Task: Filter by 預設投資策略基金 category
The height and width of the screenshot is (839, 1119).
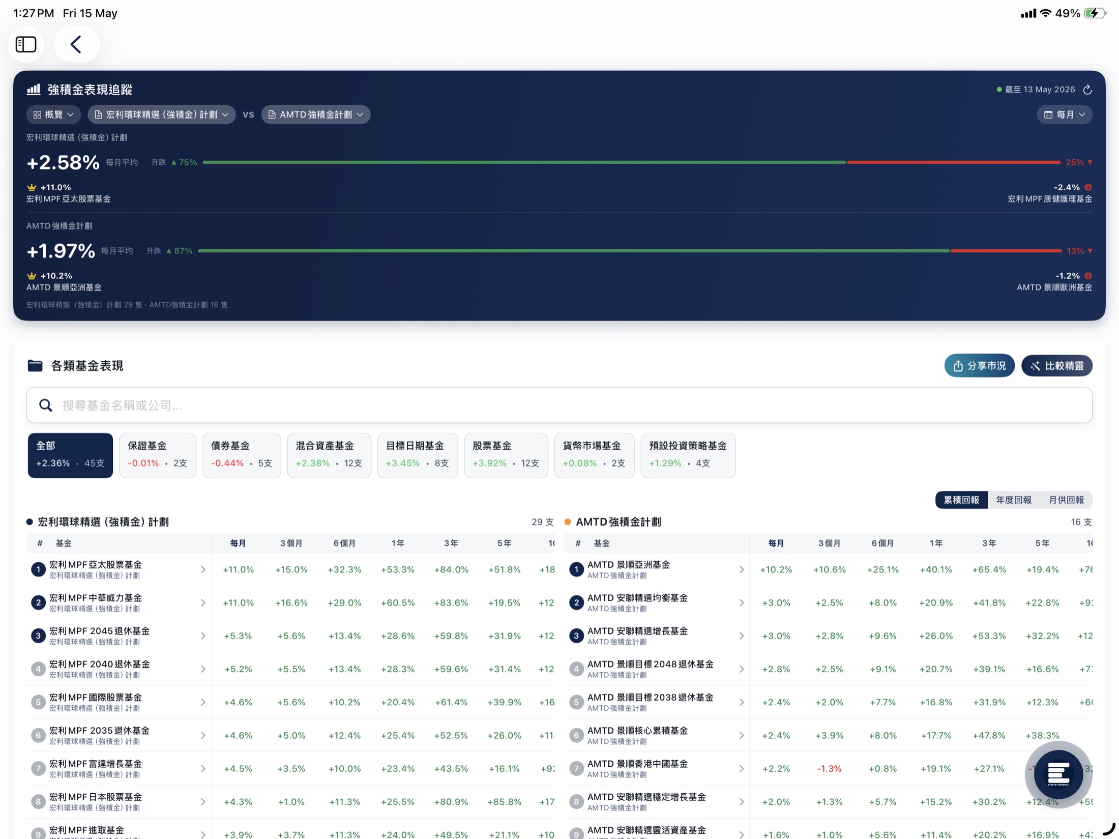Action: pyautogui.click(x=688, y=455)
